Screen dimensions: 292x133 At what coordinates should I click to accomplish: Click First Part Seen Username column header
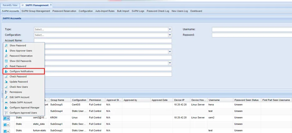[276, 100]
